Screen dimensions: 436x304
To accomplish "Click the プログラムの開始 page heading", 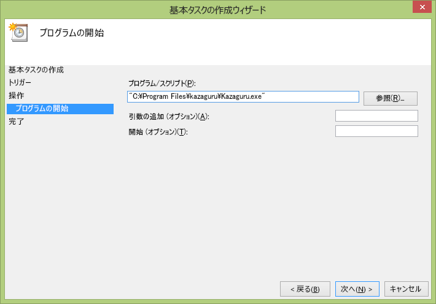I will click(72, 33).
